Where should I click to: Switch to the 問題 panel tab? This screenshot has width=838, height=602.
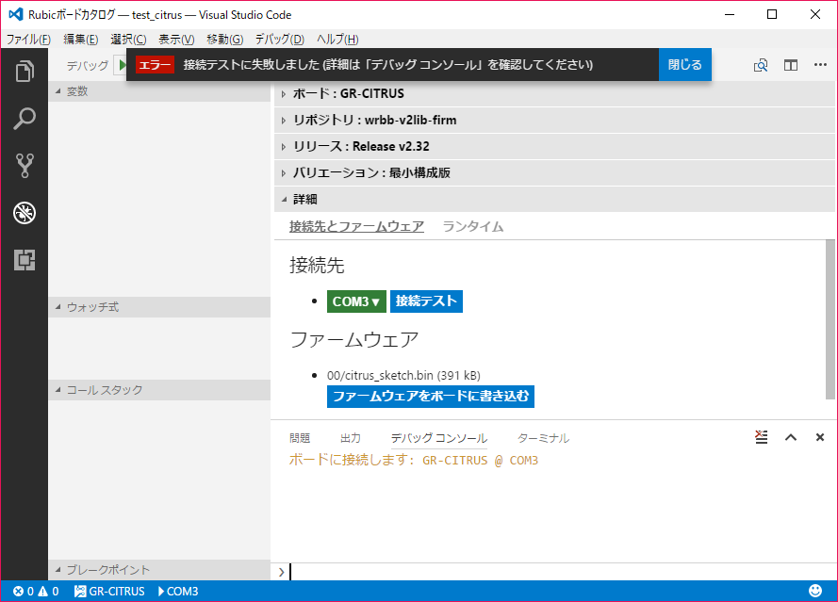(300, 438)
